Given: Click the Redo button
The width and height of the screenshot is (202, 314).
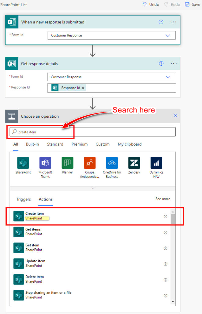Looking at the screenshot, I should [172, 4].
